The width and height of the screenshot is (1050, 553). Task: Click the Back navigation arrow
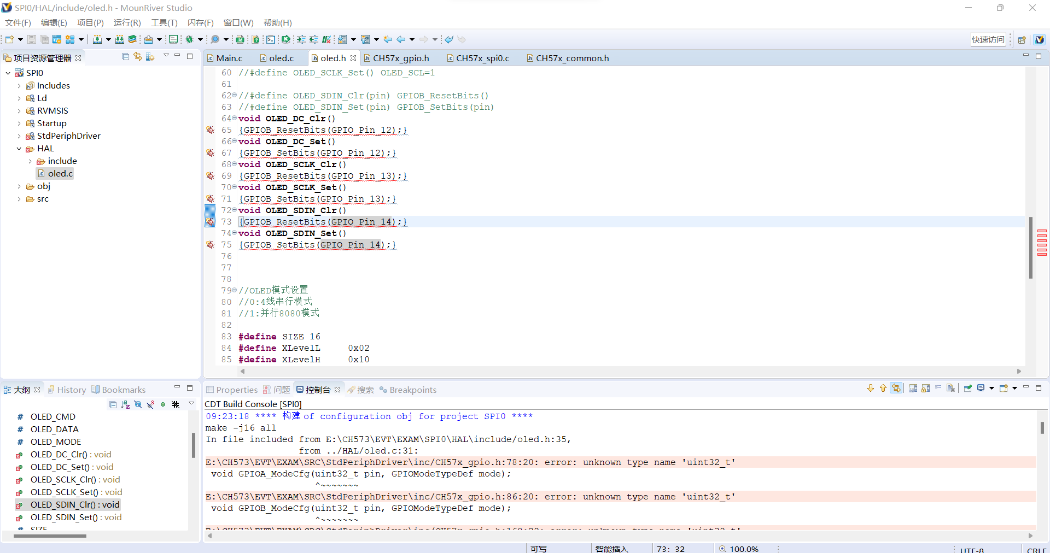[401, 39]
